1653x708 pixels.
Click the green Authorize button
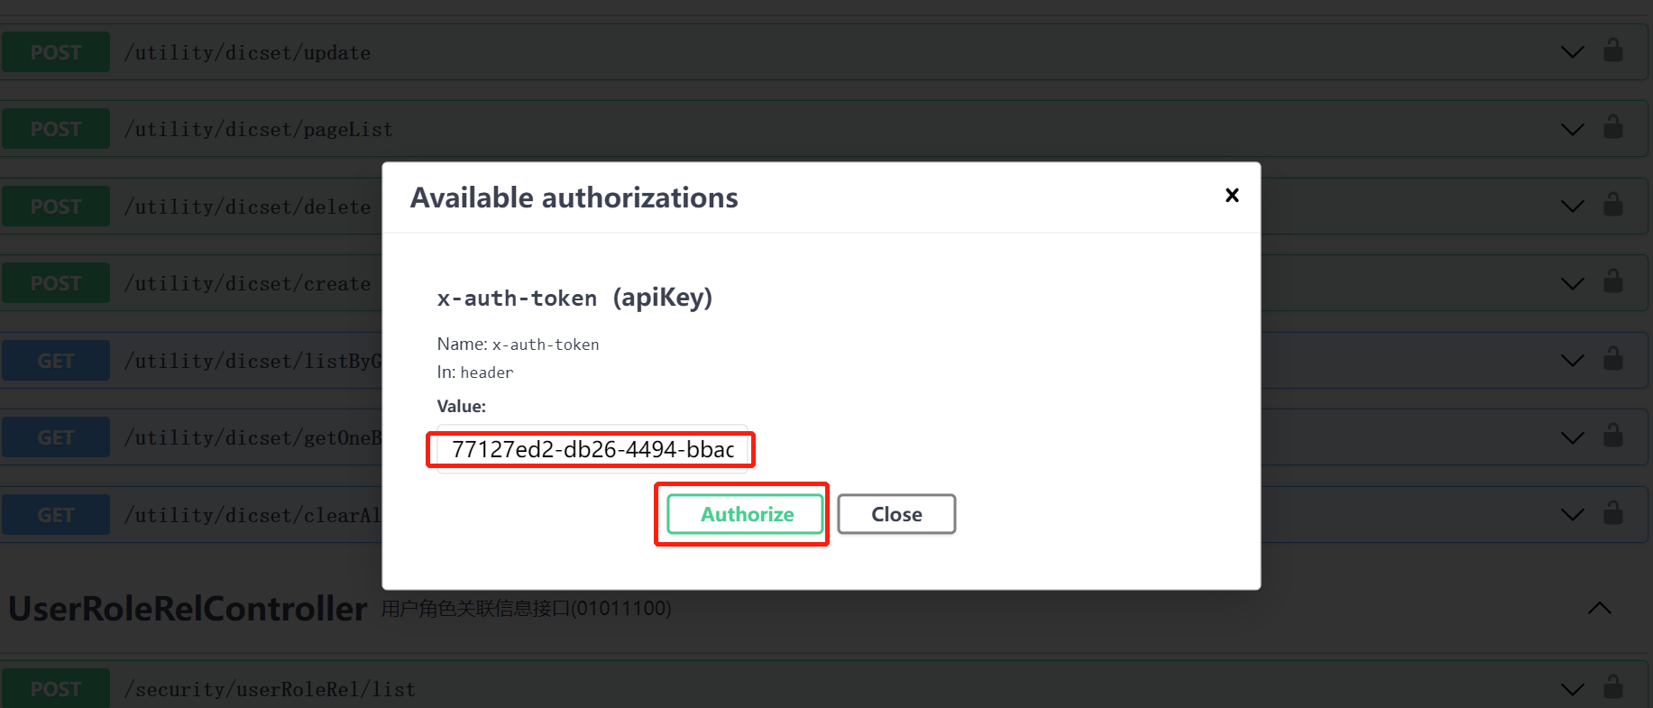pyautogui.click(x=746, y=514)
